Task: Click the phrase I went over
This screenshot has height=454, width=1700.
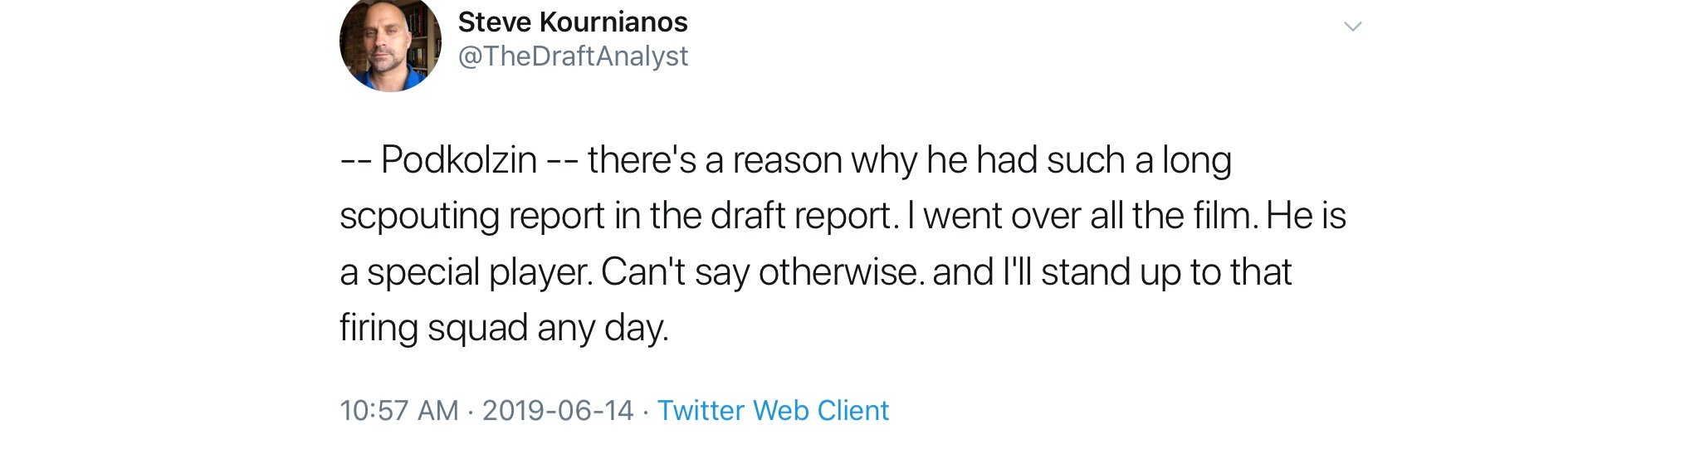Action: click(x=994, y=216)
